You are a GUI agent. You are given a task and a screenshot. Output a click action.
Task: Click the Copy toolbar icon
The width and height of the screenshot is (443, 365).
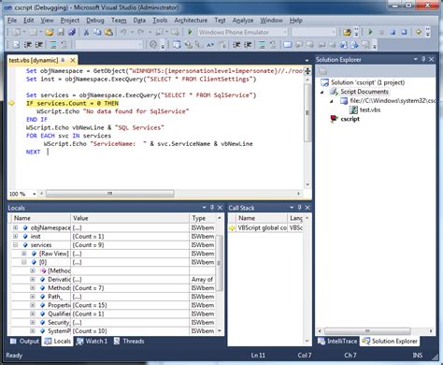(x=97, y=32)
